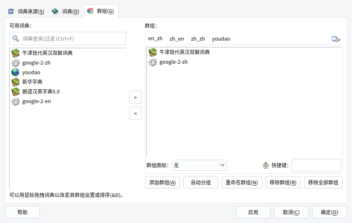This screenshot has height=223, width=352.
Task: Click book icon beside 新华字典
Action: point(16,82)
